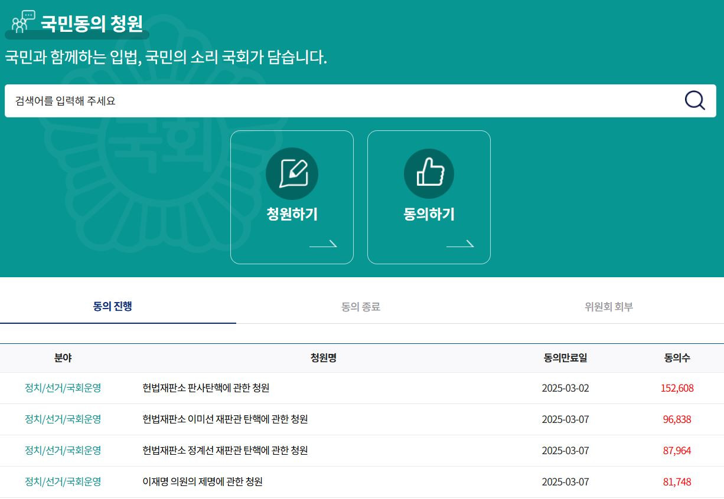Click the 청원명 column header

click(x=323, y=357)
